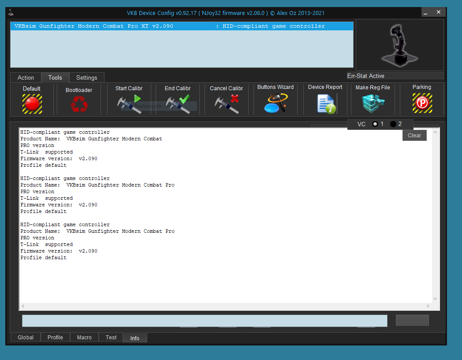Click first 'T-Link supported' log line
This screenshot has width=462, height=360.
point(47,152)
